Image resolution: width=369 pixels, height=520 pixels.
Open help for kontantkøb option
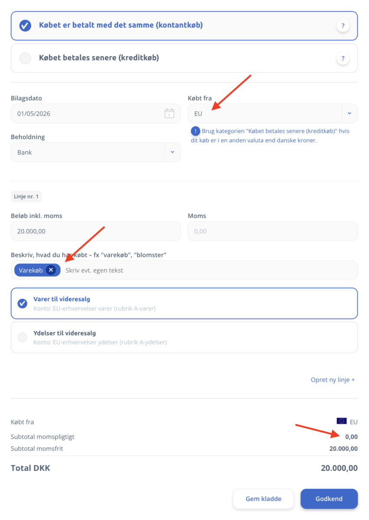[x=343, y=26]
